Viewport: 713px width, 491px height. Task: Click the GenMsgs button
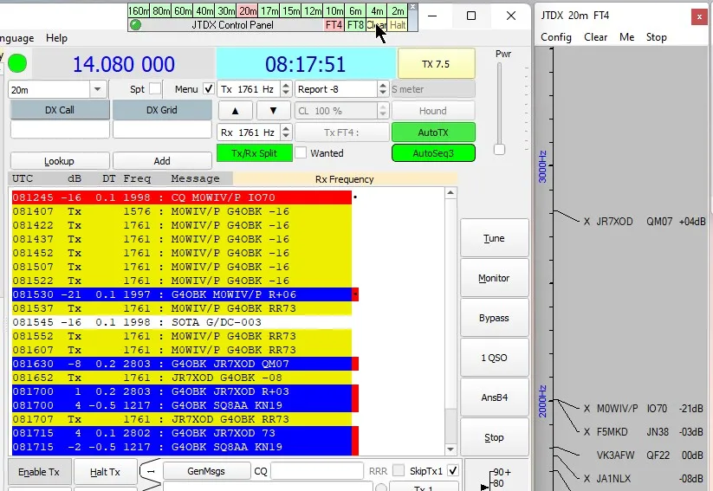206,471
